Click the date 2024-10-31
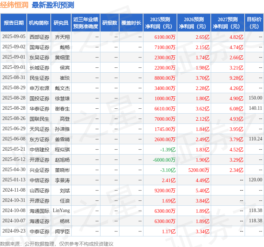Screen dimensions: 264x247 coord(14,200)
